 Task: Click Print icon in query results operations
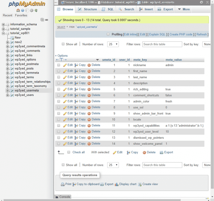point(63,184)
